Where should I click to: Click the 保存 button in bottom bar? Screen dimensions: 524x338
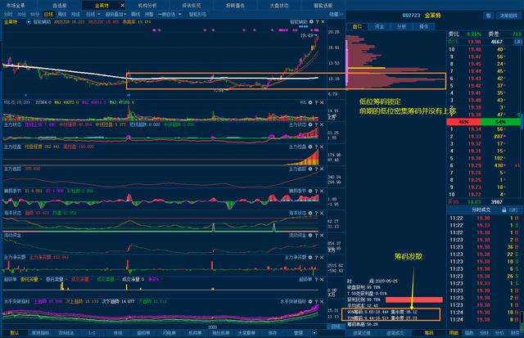[x=273, y=333]
